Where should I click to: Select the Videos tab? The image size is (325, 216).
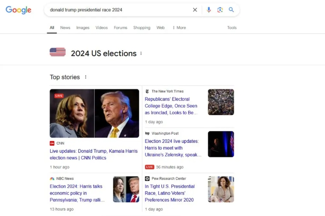[102, 28]
